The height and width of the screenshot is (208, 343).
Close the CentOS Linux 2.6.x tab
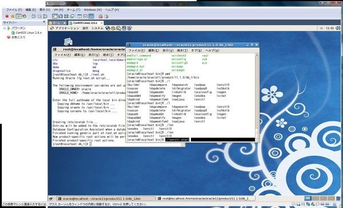tap(102, 23)
